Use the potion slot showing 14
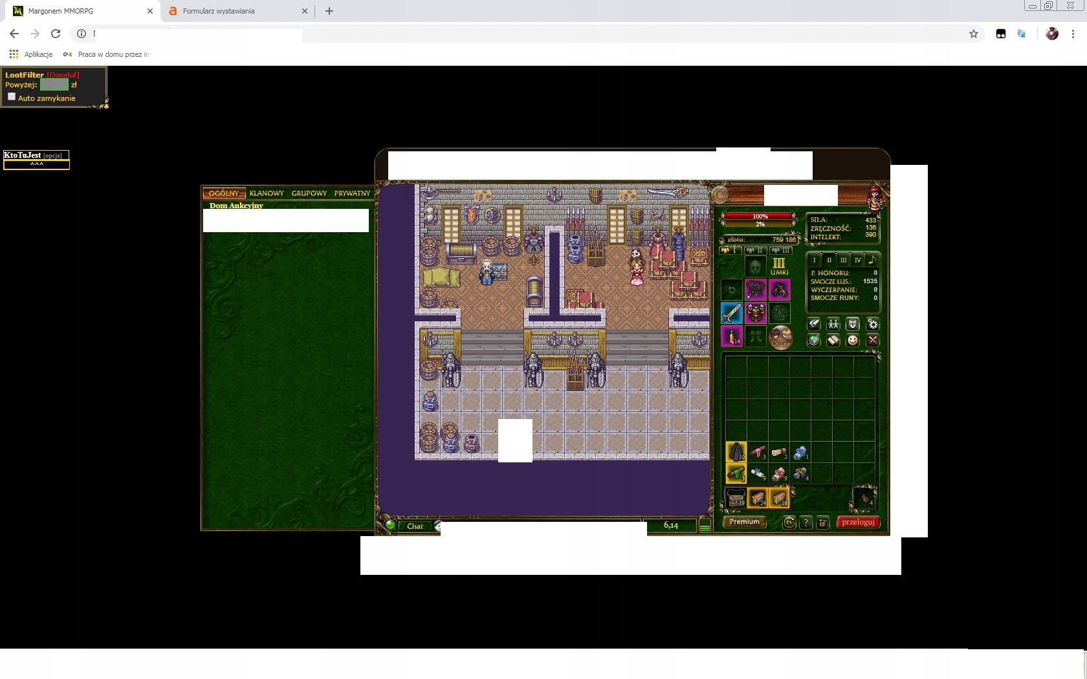 click(732, 336)
